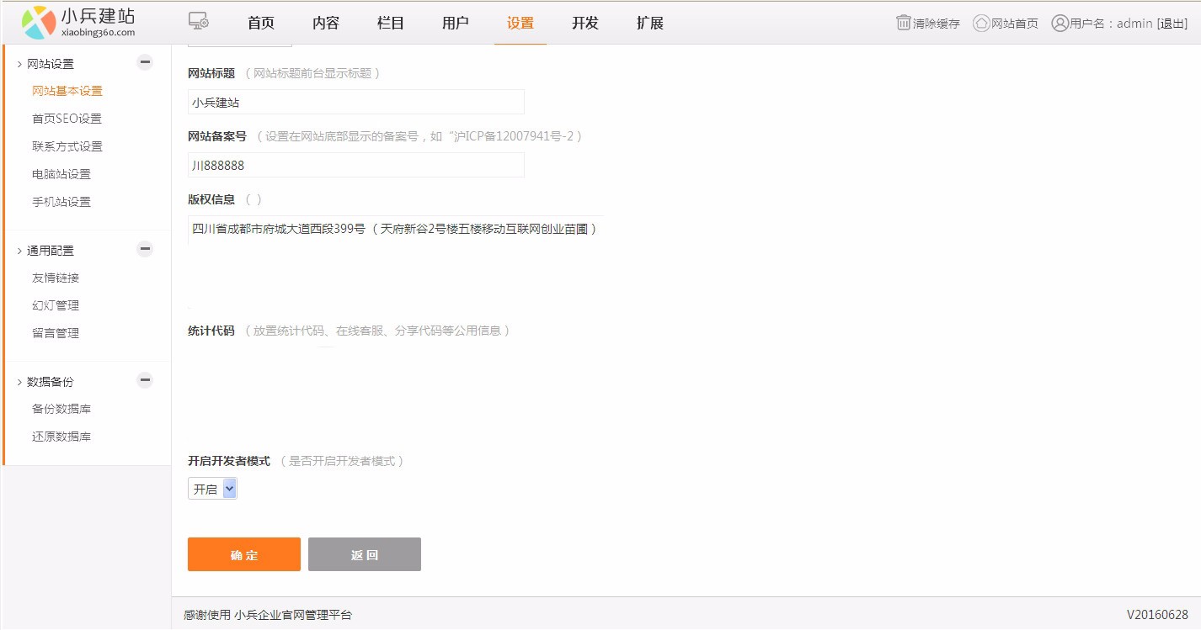Click the 通用配置 section header
The height and width of the screenshot is (630, 1201).
click(51, 251)
